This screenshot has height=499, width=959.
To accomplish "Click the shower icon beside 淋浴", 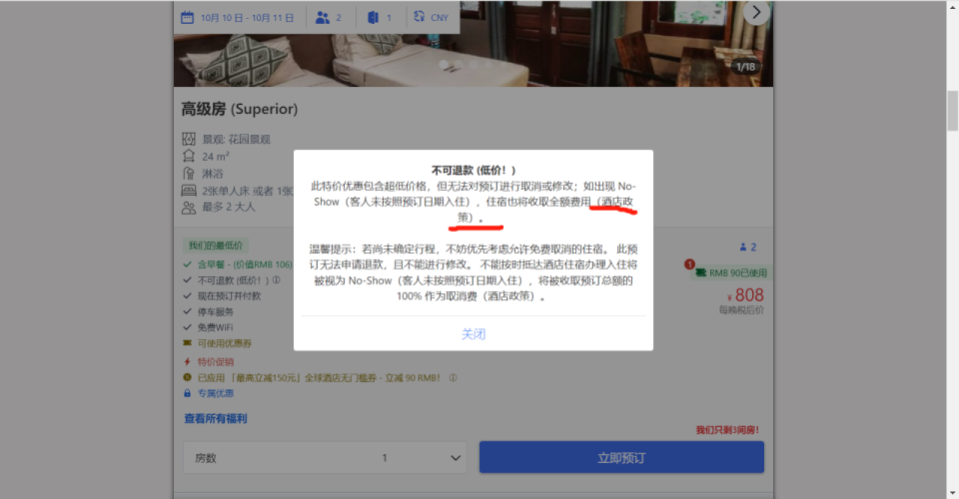I will (189, 174).
